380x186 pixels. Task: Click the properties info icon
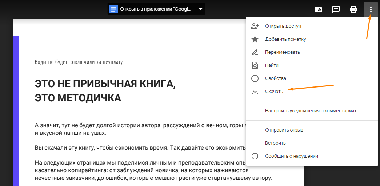tap(255, 78)
